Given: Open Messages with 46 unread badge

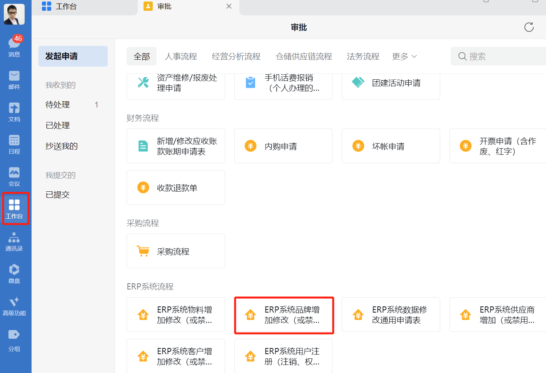Looking at the screenshot, I should coord(15,46).
